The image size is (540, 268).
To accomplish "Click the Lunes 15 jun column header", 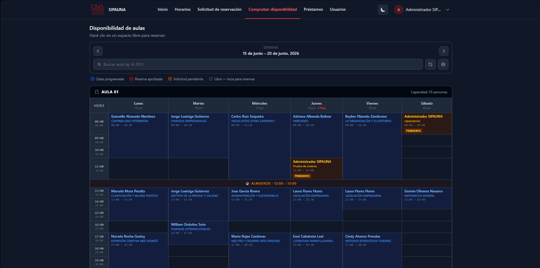I will (x=138, y=105).
